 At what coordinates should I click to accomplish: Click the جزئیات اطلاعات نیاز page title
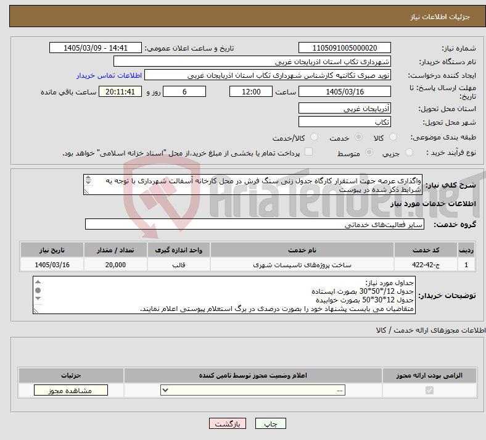pos(440,17)
